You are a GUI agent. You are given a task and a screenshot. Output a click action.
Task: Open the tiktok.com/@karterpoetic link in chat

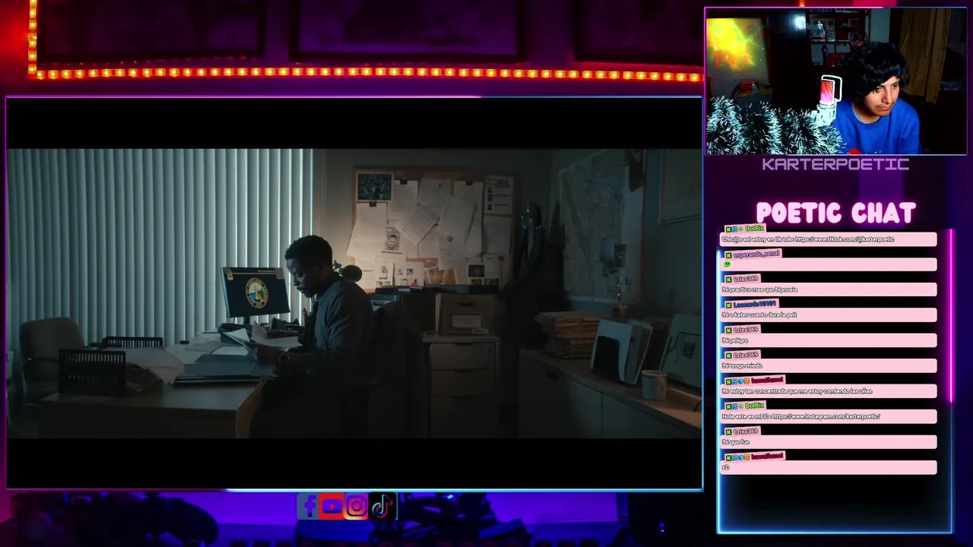845,239
